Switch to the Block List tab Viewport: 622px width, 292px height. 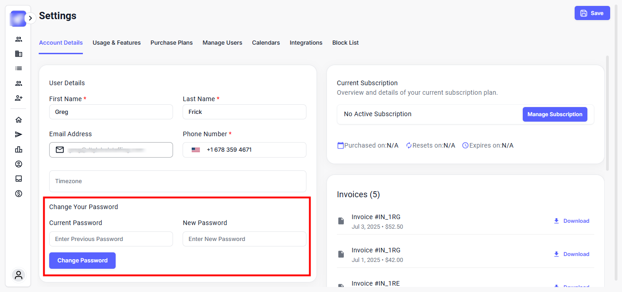click(x=345, y=43)
